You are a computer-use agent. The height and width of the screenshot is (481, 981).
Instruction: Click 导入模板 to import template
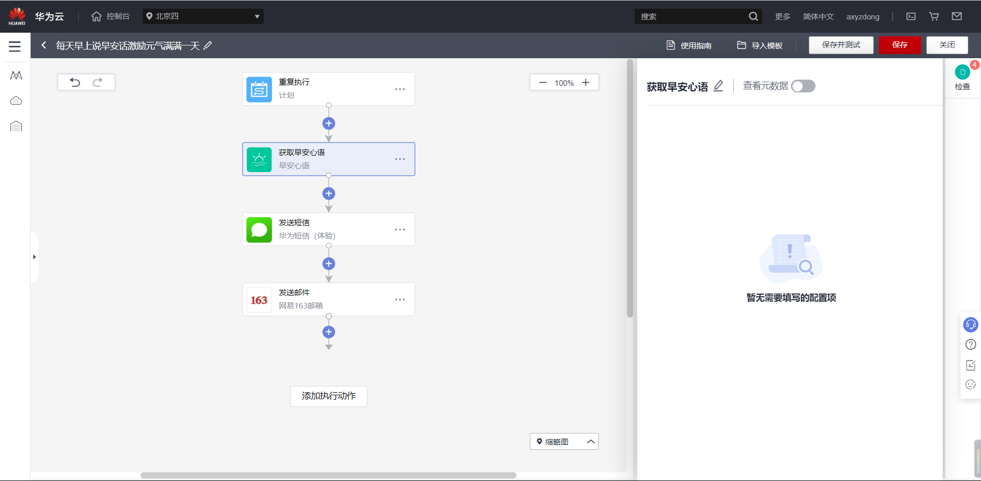[760, 45]
